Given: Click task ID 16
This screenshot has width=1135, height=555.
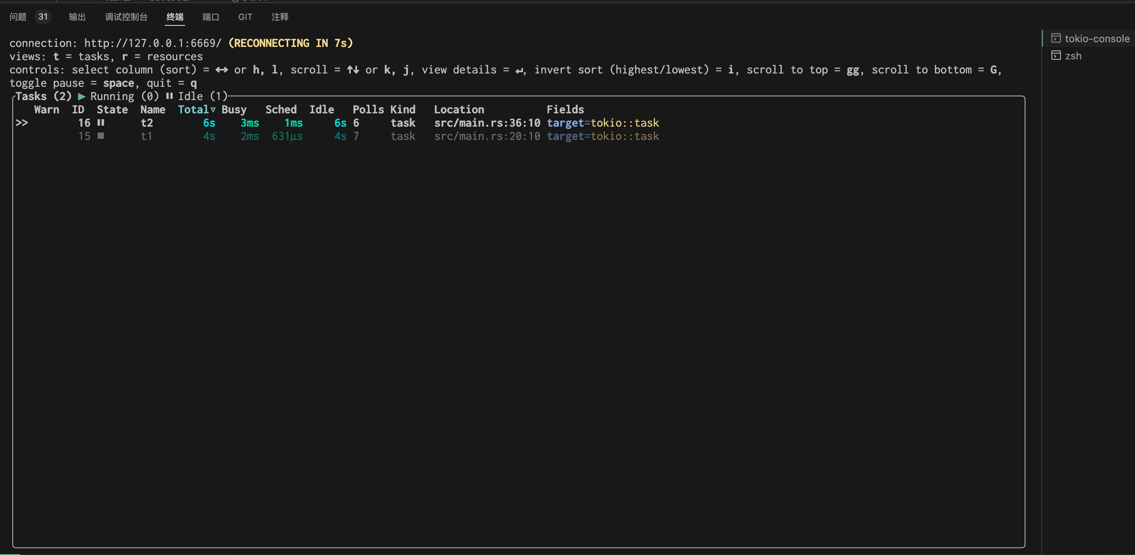Looking at the screenshot, I should 84,123.
